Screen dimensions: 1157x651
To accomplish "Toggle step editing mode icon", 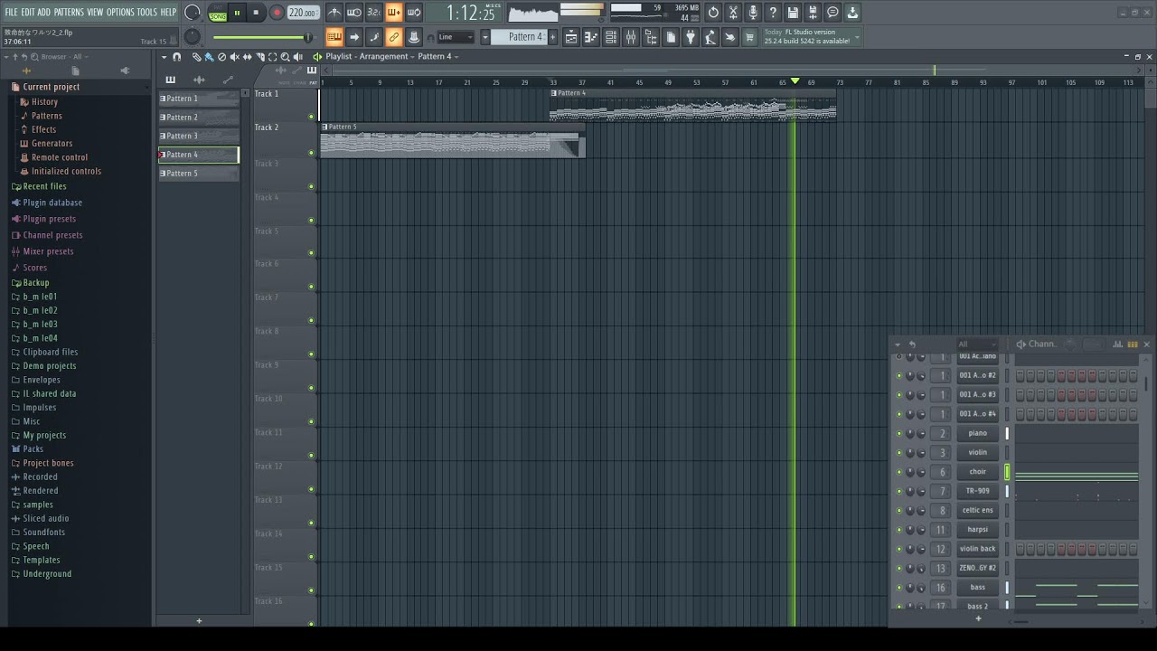I will click(x=374, y=37).
